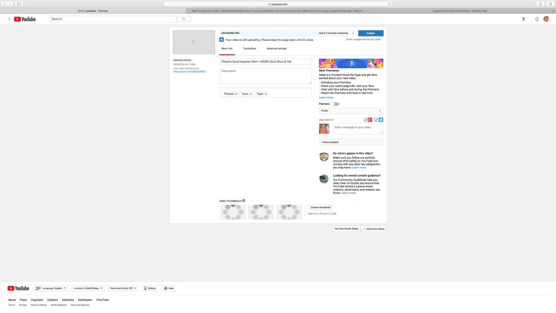Click the video title field
This screenshot has width=556, height=313.
tap(265, 61)
